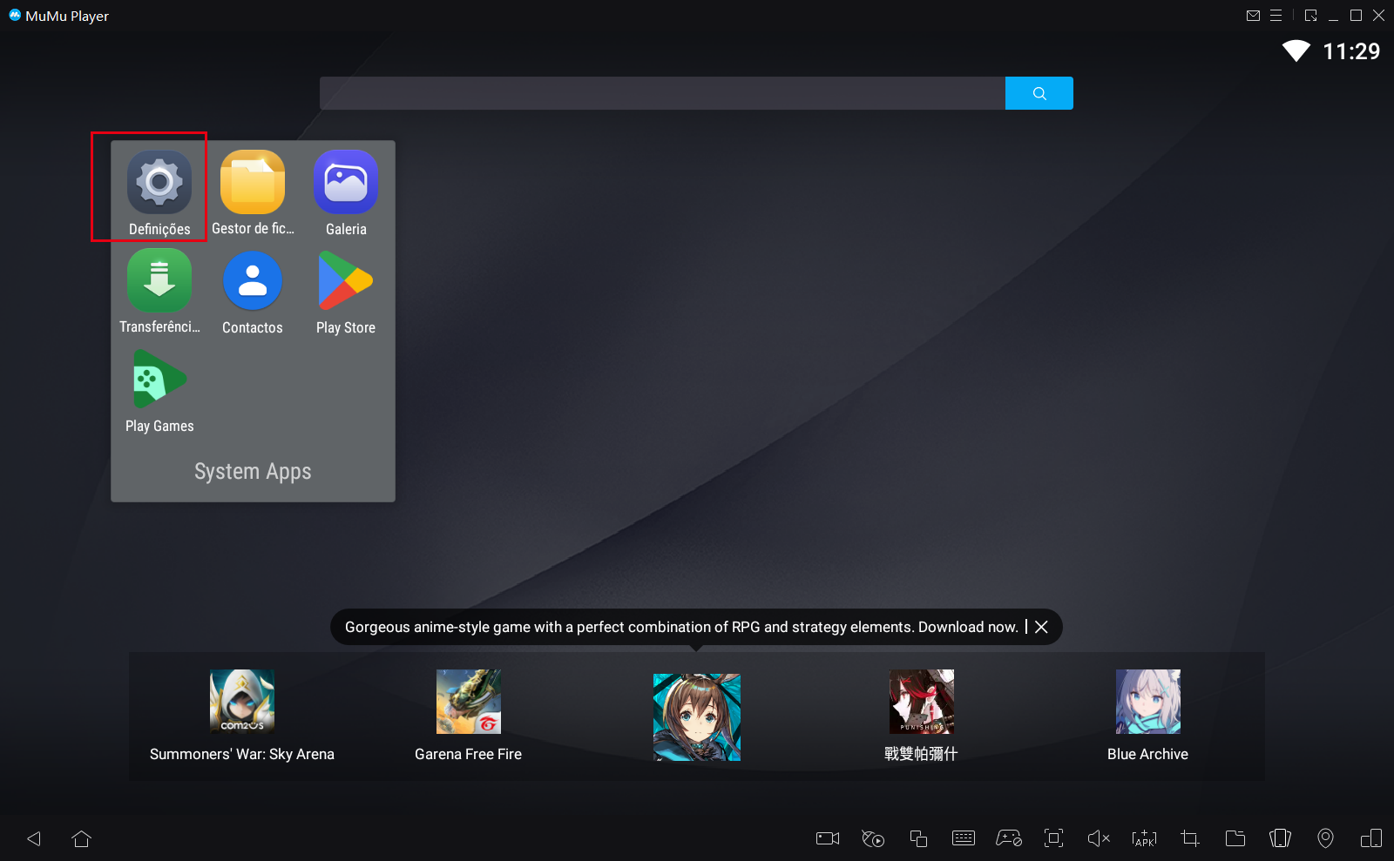Click the shake device icon
This screenshot has height=861, width=1394.
pyautogui.click(x=1281, y=838)
